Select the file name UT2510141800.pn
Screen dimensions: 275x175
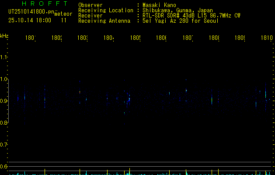coord(31,12)
